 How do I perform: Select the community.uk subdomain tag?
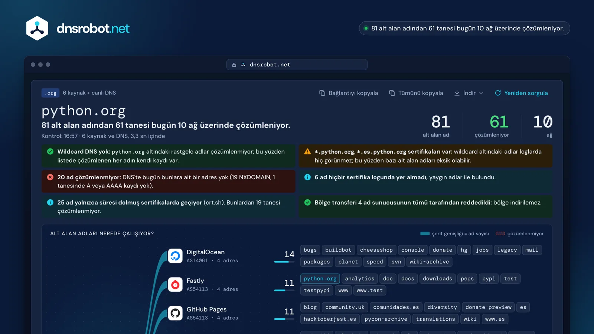pyautogui.click(x=345, y=307)
